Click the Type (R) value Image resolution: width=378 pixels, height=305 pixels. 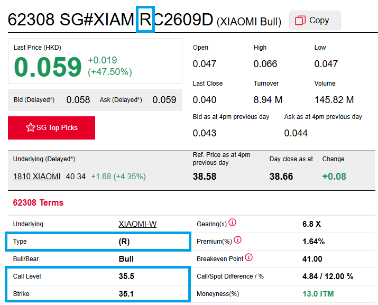[124, 242]
